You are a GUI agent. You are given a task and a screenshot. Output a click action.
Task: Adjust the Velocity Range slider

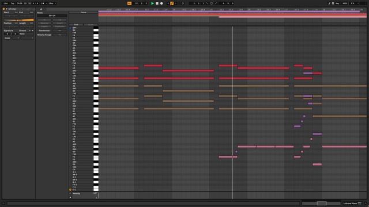coord(60,34)
